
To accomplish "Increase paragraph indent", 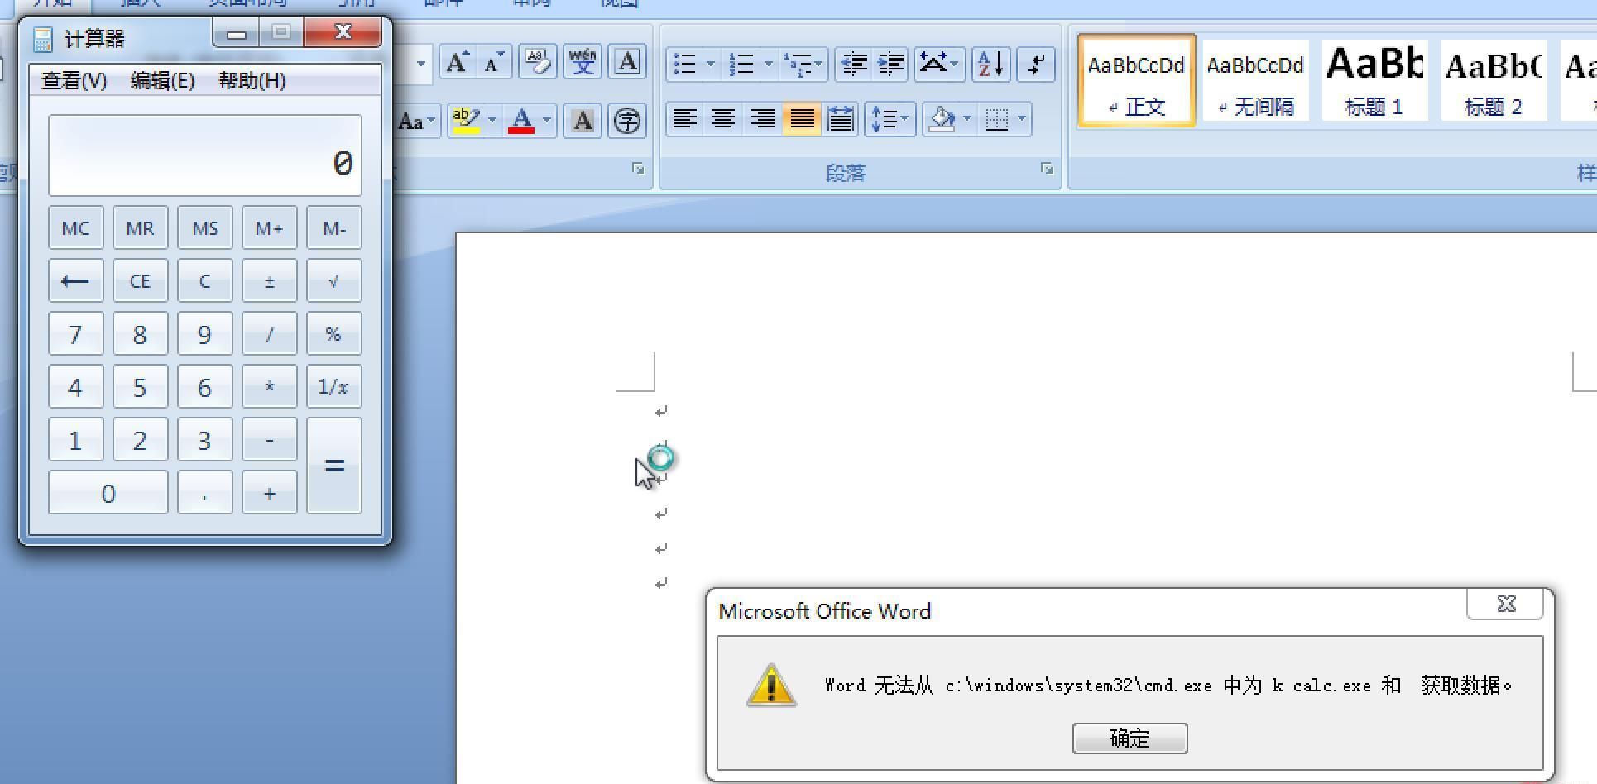I will (890, 64).
